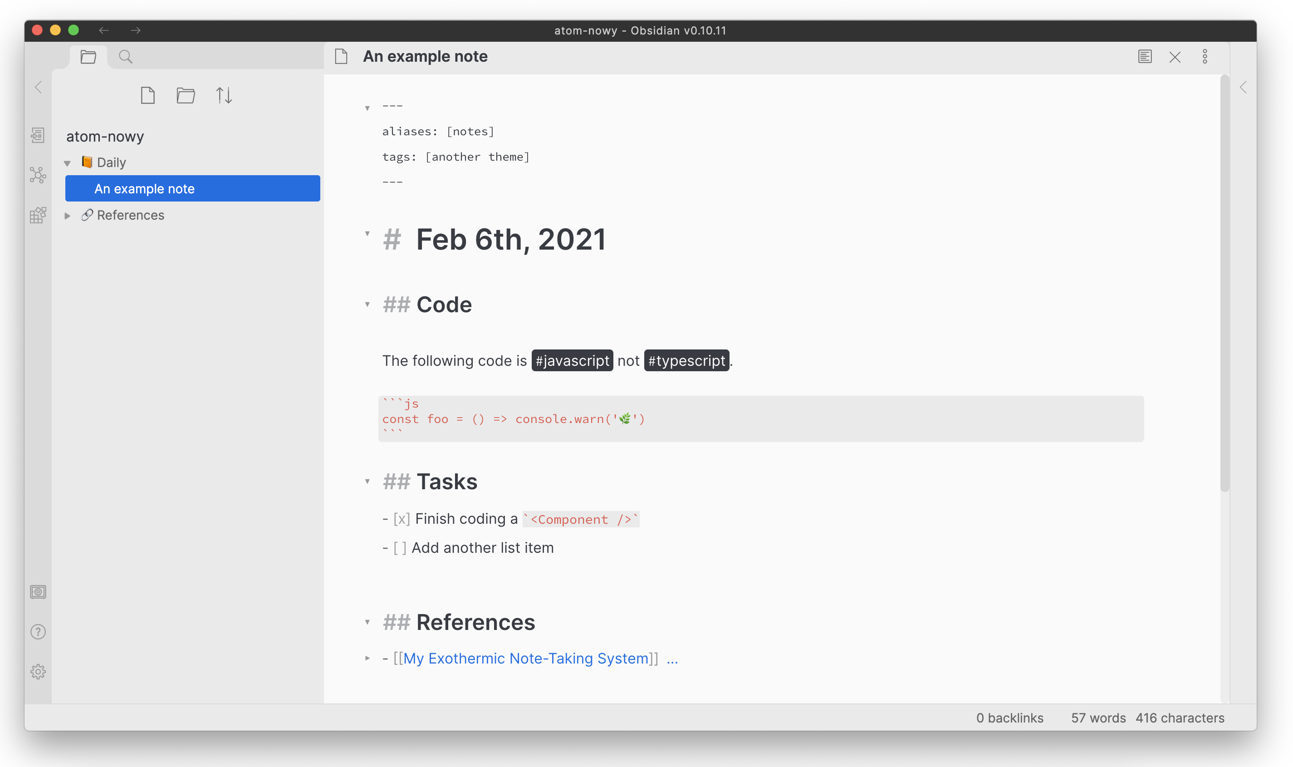
Task: Click the quick switcher ribbon icon
Action: [38, 135]
